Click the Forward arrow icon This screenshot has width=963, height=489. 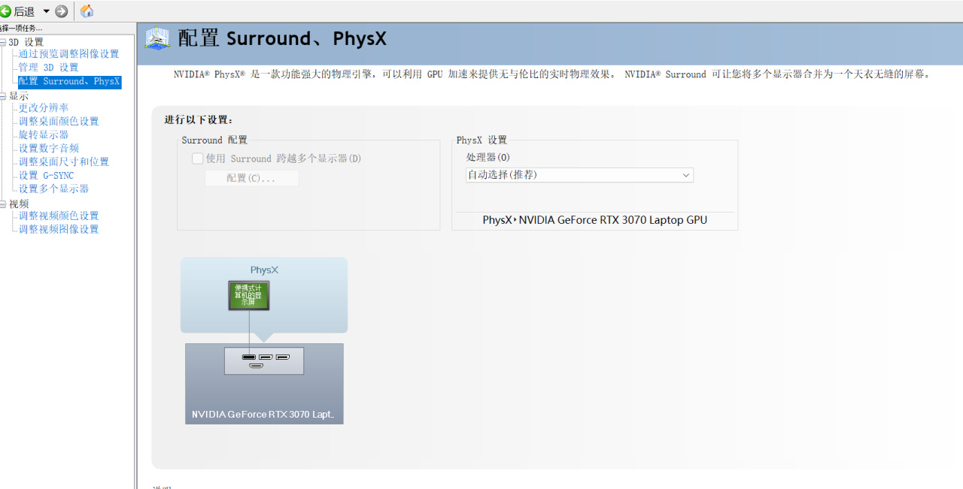(62, 11)
